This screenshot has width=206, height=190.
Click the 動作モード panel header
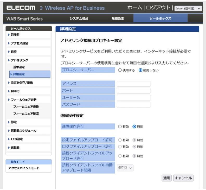click(x=29, y=162)
